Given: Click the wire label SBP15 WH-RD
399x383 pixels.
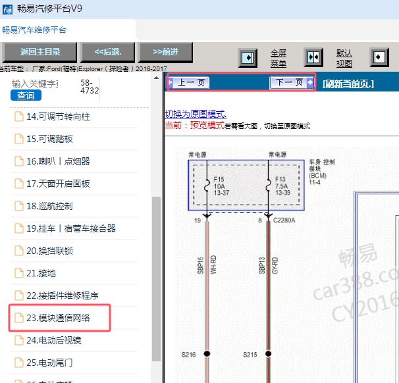Looking at the screenshot, I should click(207, 265).
